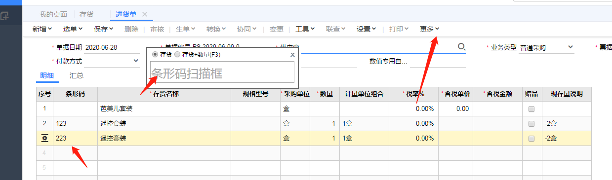
Task: Tick the 赠品 checkbox in row 123
Action: (531, 124)
